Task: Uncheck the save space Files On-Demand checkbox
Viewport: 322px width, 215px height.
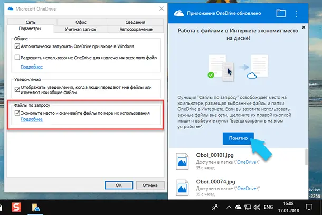Action: coord(18,113)
